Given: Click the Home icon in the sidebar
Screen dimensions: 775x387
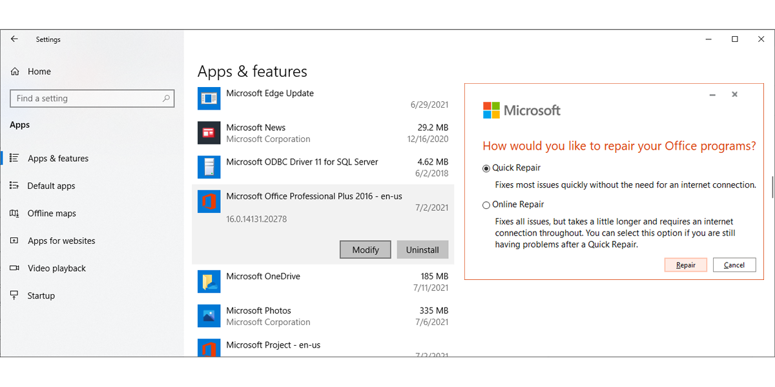Looking at the screenshot, I should pos(15,71).
